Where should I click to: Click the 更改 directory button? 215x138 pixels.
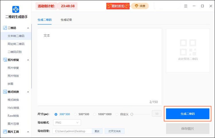pyautogui.click(x=97, y=131)
